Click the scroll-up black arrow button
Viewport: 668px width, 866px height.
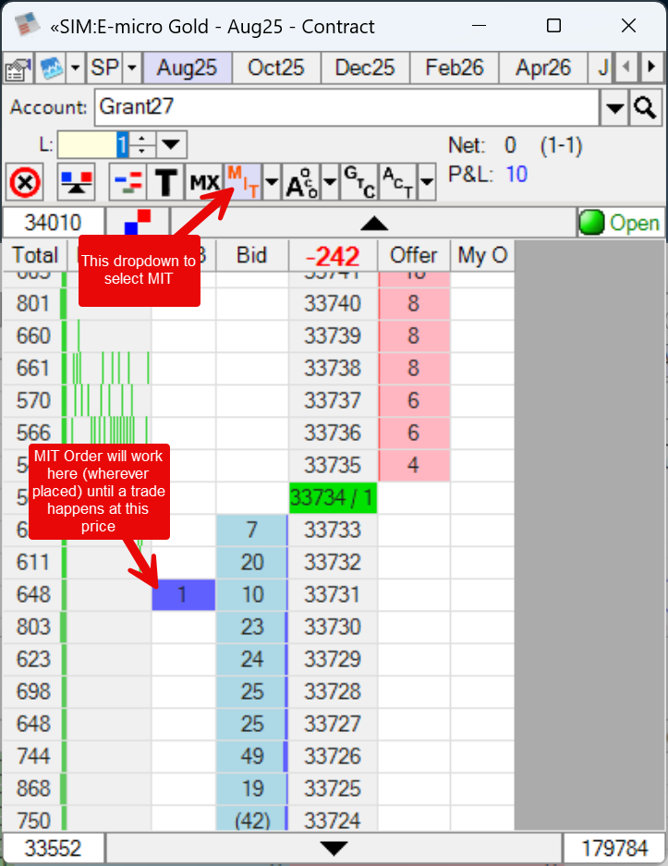click(373, 223)
